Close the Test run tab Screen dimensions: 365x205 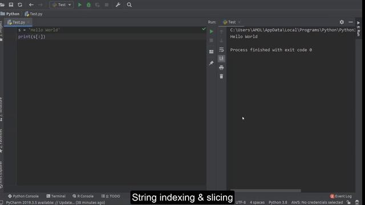pos(240,22)
